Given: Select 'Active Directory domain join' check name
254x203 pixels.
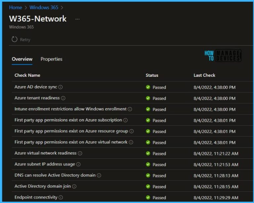Looking at the screenshot, I should 43,186.
